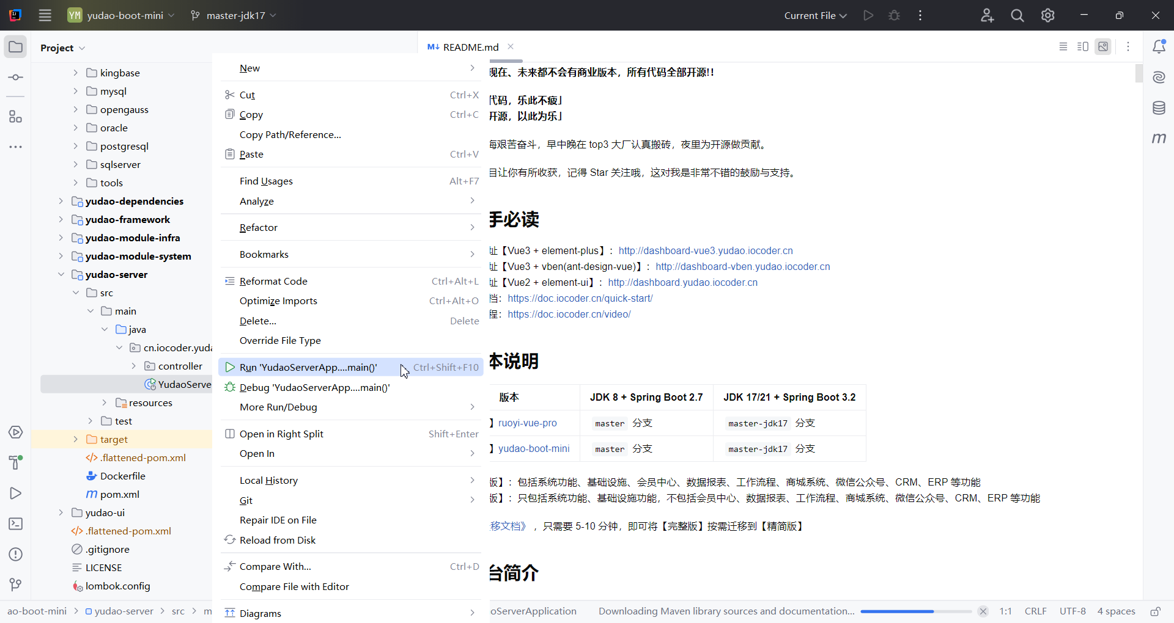Open the Problems tool window
The height and width of the screenshot is (623, 1174).
(x=15, y=555)
